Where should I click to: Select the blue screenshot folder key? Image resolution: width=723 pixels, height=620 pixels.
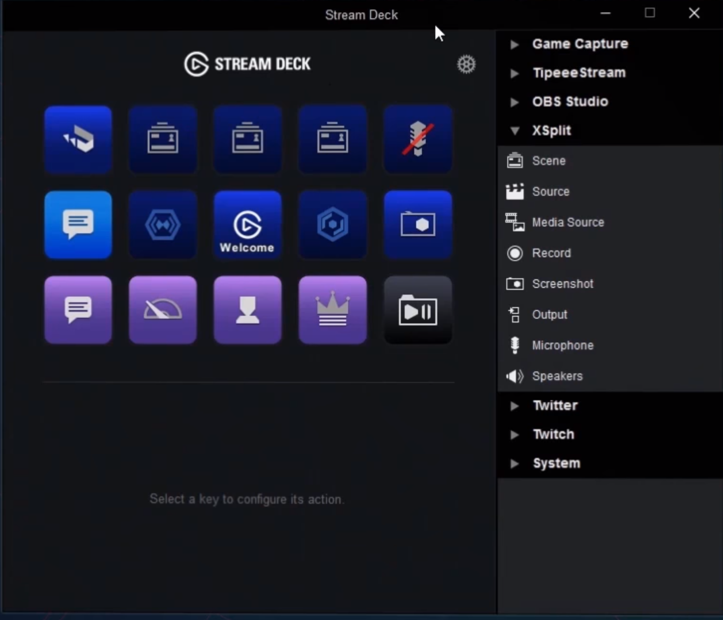(x=418, y=225)
